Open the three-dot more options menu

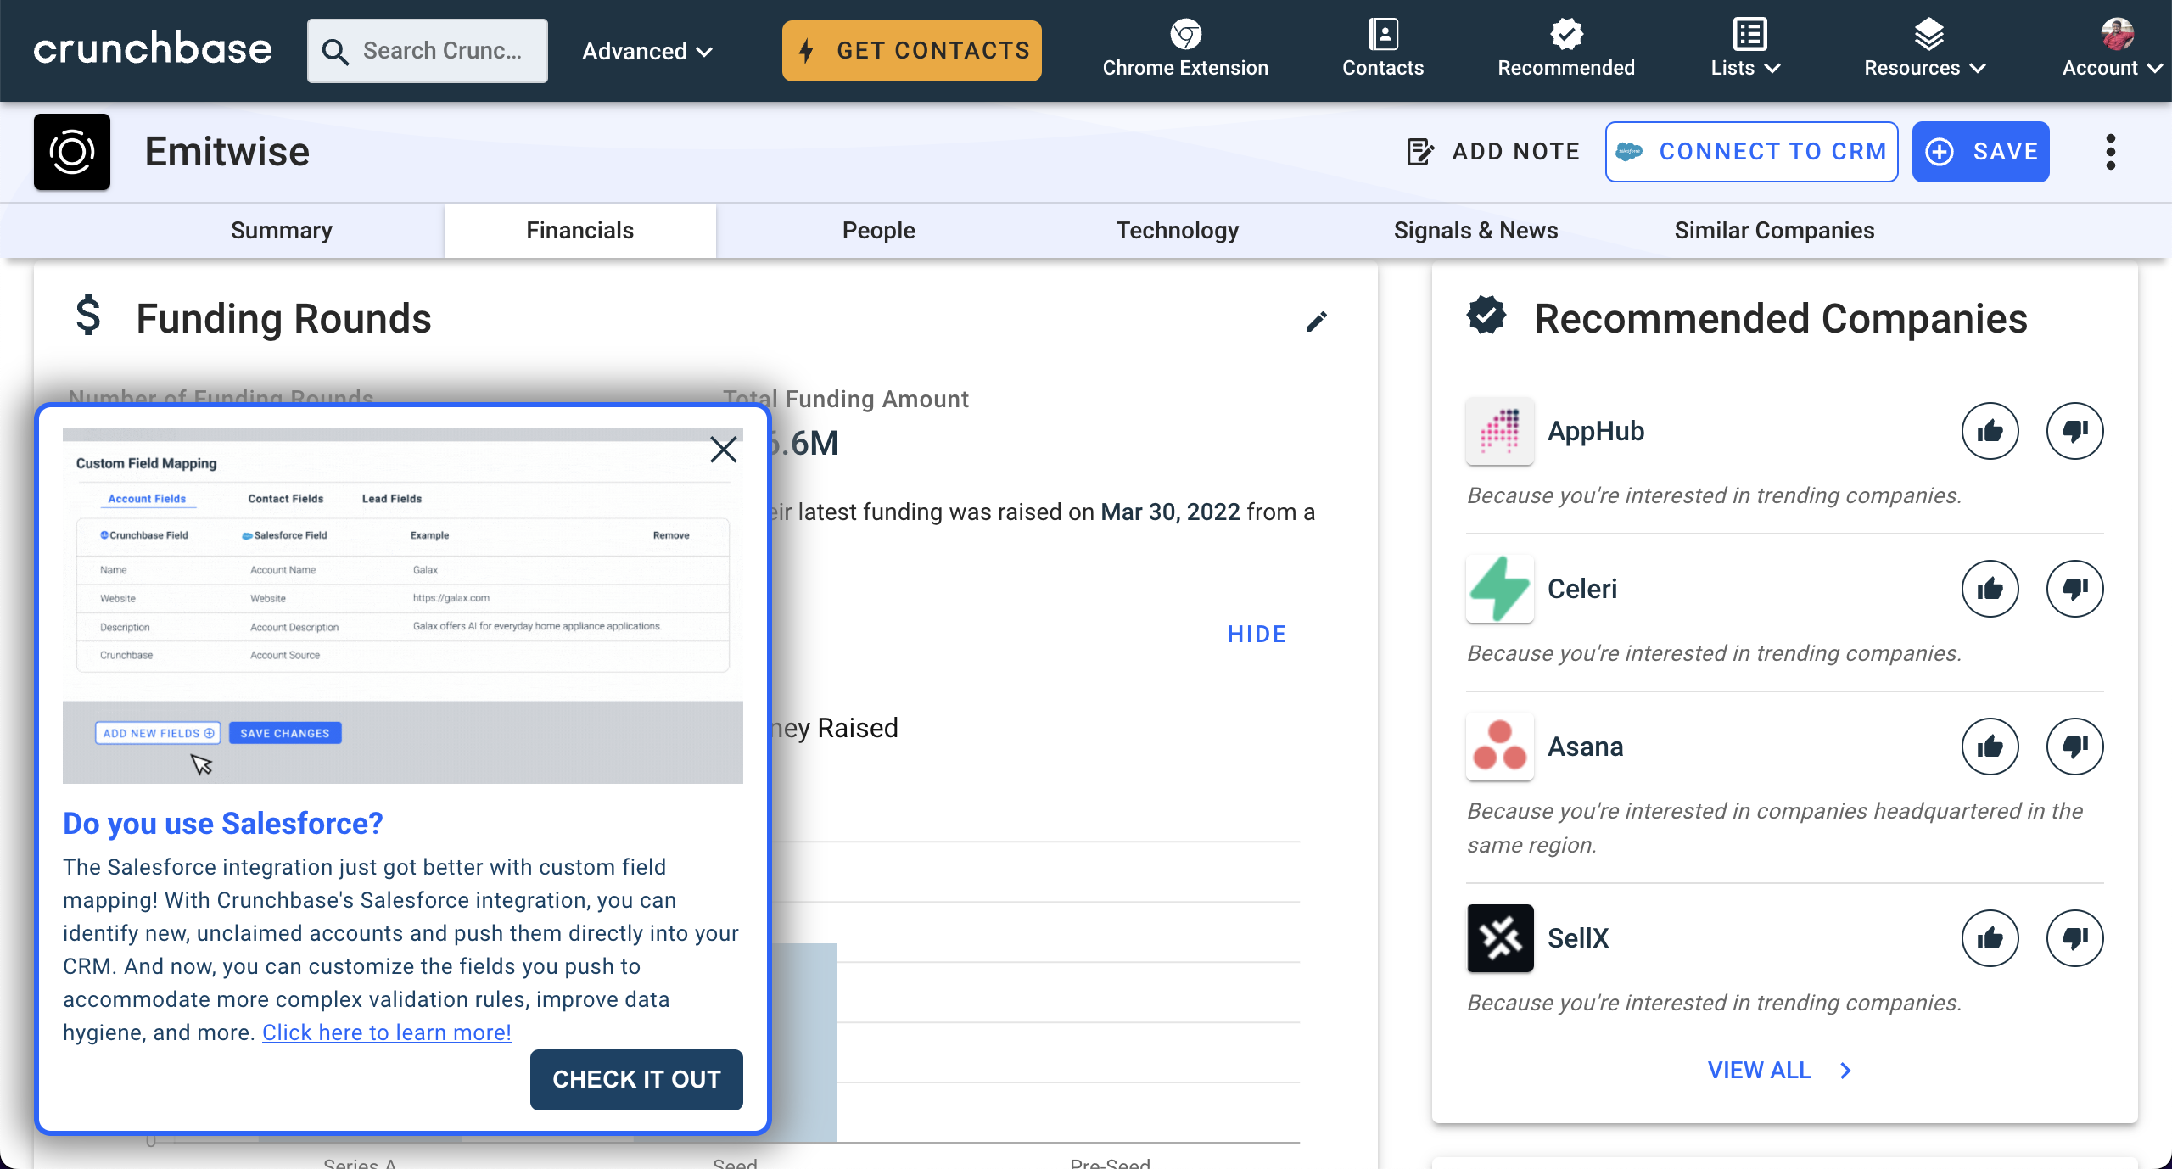[x=2111, y=152]
